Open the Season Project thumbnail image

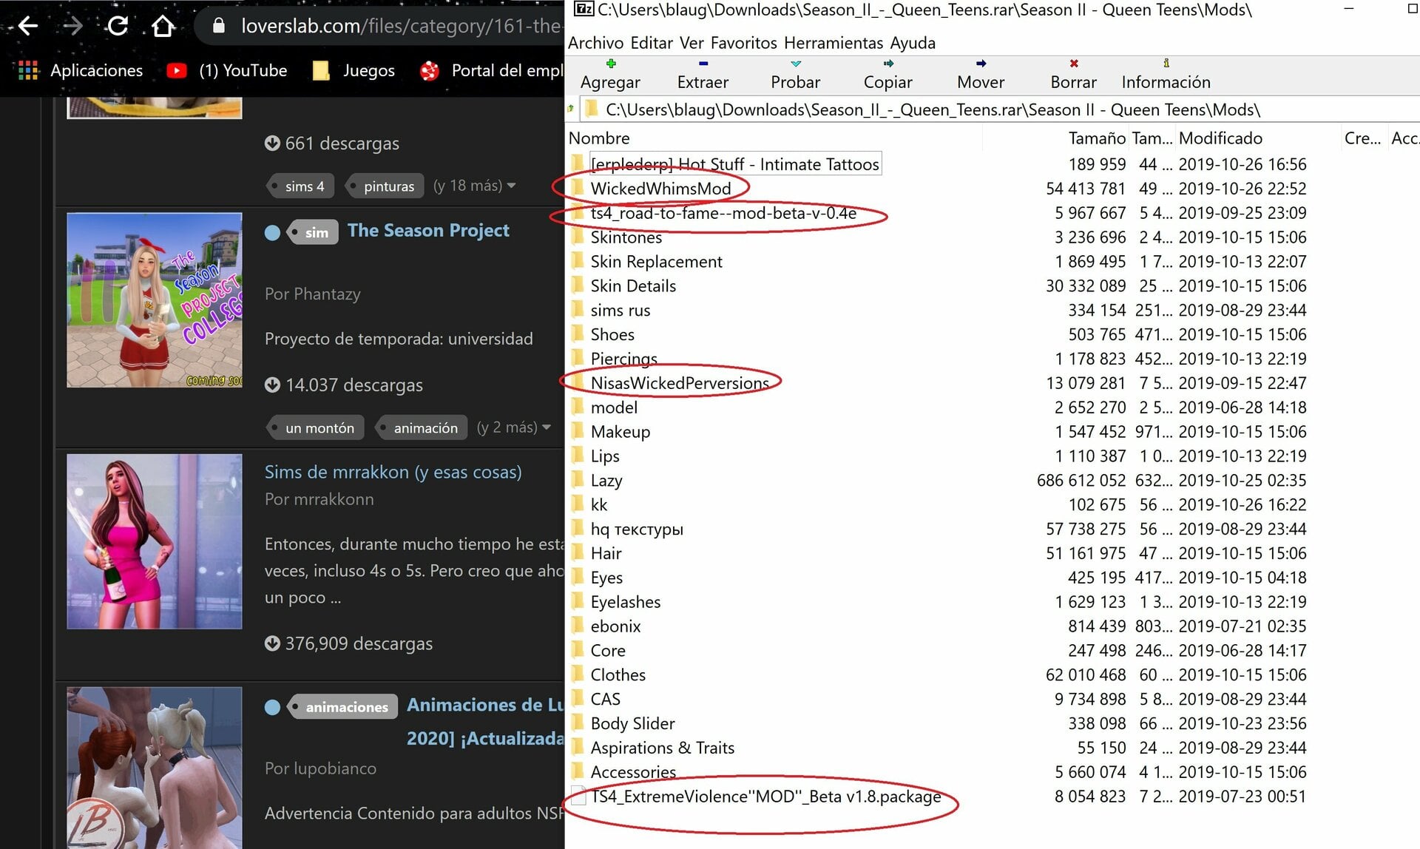point(154,300)
